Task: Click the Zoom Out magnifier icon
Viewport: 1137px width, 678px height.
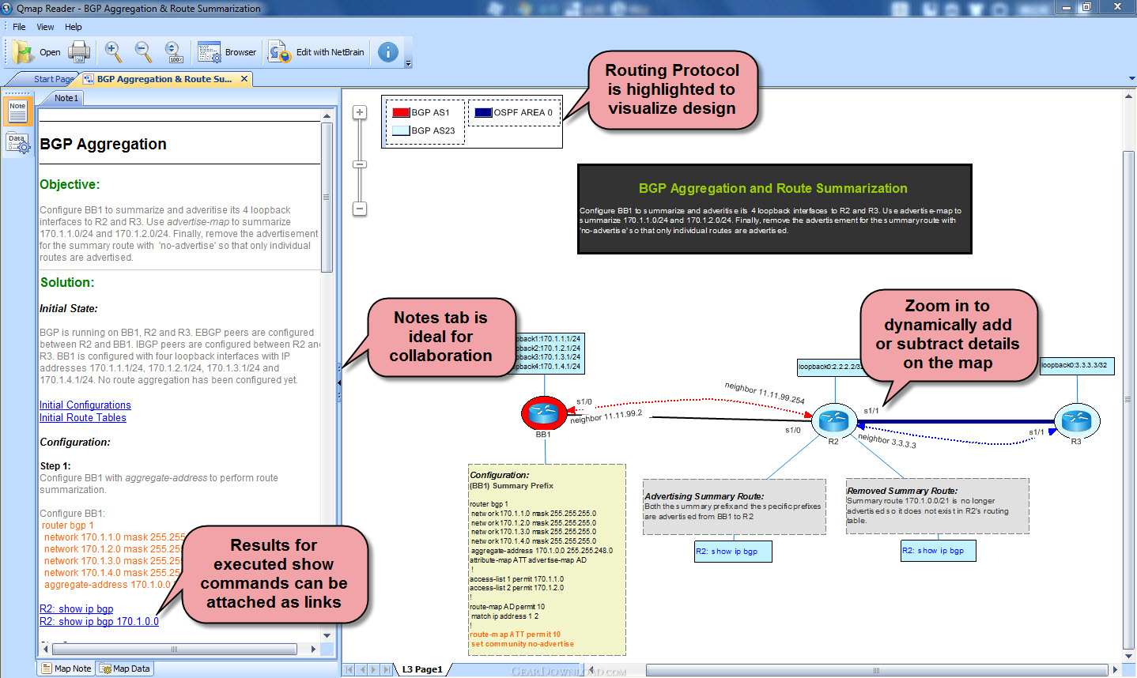Action: [143, 52]
